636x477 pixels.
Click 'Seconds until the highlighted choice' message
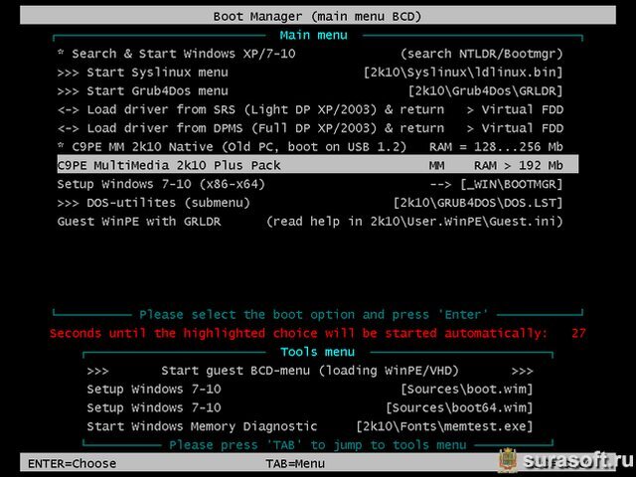[x=298, y=334]
